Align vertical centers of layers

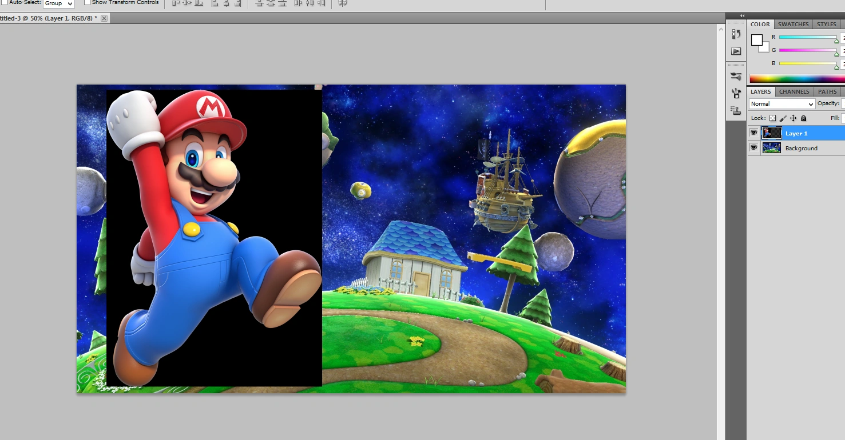coord(188,3)
